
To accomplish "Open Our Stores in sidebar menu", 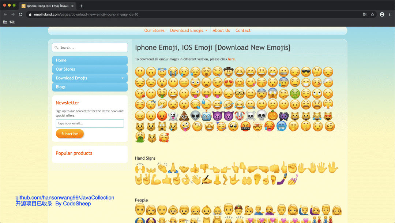I will [90, 69].
